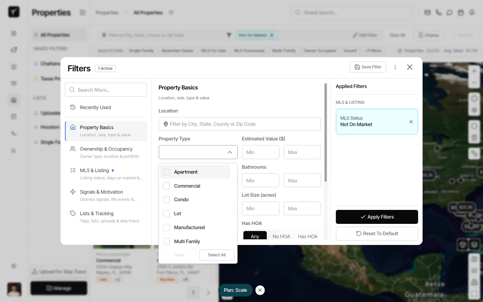This screenshot has height=302, width=483.
Task: Click Select All for property types
Action: (x=217, y=255)
